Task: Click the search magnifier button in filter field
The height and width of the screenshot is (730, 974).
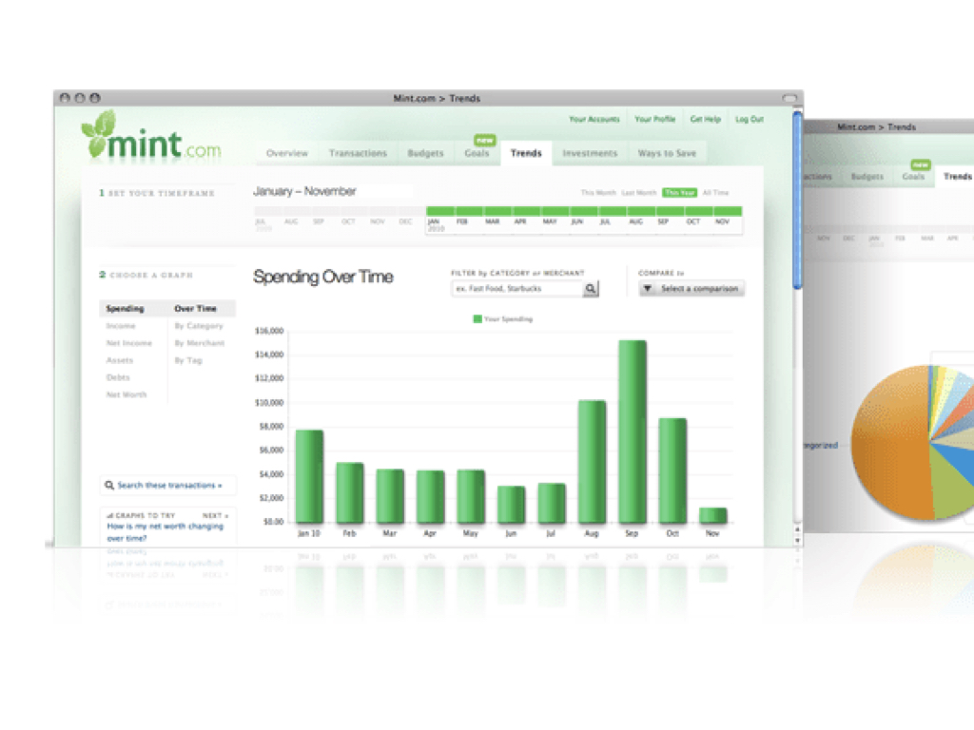Action: pos(590,289)
